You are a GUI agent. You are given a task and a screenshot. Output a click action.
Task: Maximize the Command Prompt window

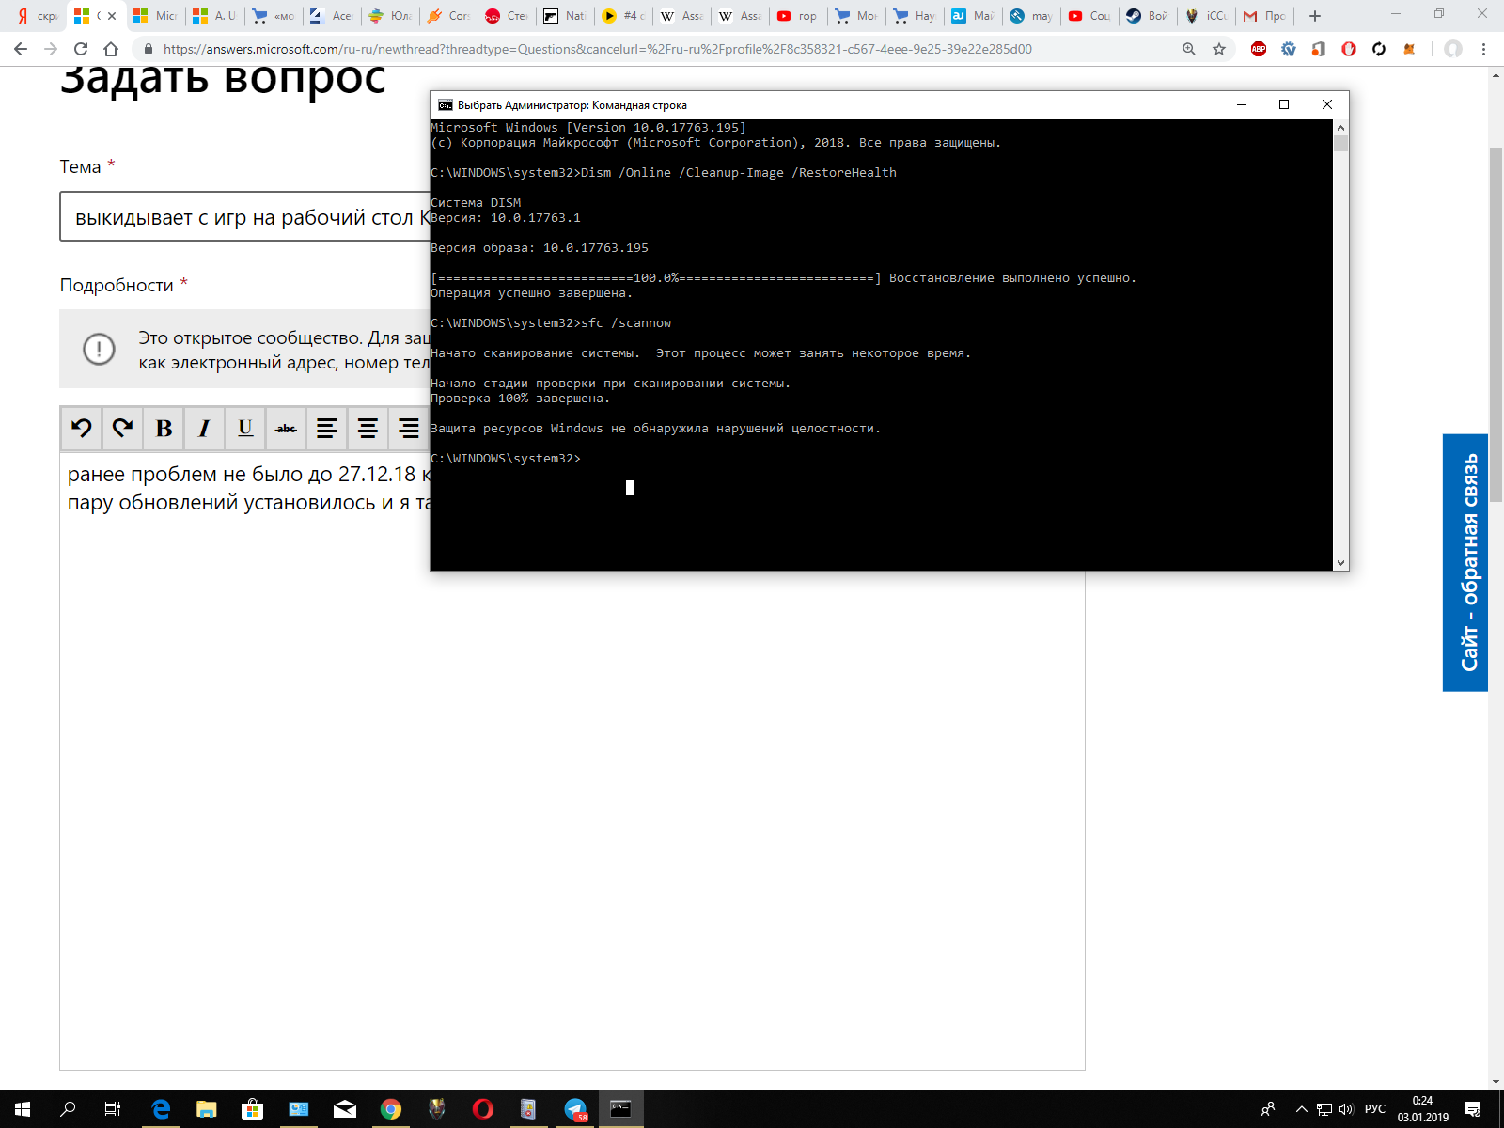click(x=1284, y=104)
